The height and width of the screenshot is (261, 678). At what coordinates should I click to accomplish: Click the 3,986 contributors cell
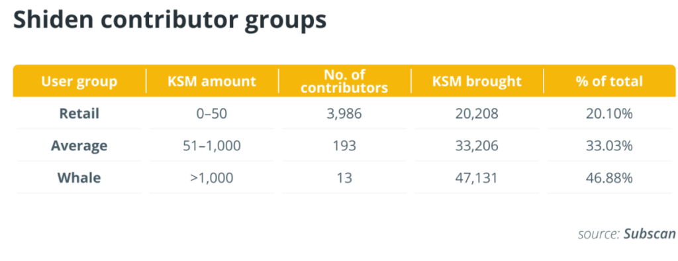coord(344,113)
